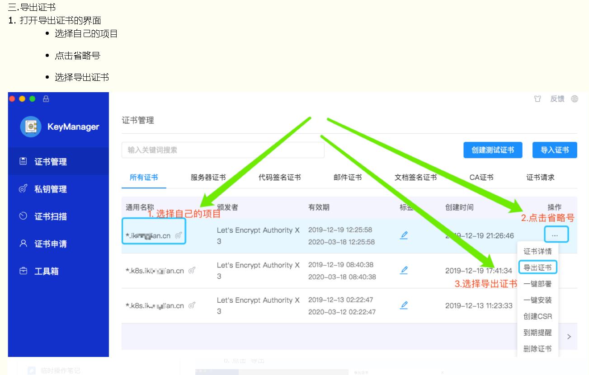
Task: Switch to the 代码签名证书 tab
Action: click(x=279, y=178)
